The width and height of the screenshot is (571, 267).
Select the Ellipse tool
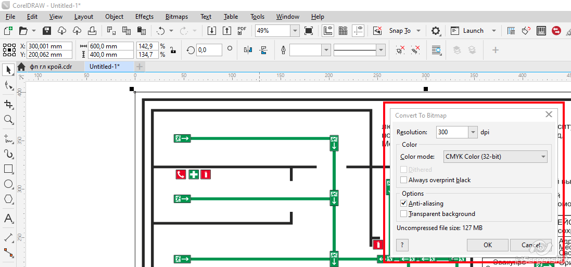point(8,184)
